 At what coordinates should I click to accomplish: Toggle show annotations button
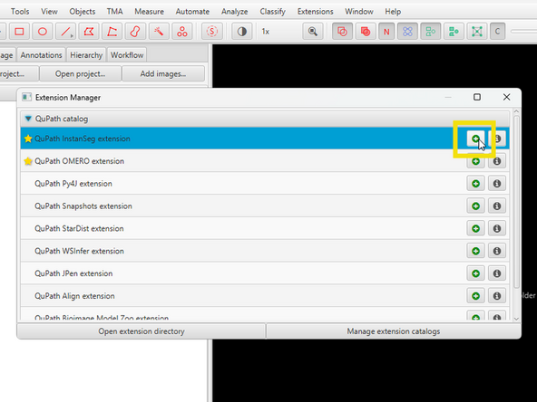point(343,32)
